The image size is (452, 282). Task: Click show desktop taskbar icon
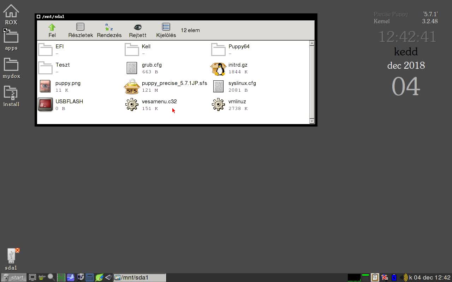32,277
